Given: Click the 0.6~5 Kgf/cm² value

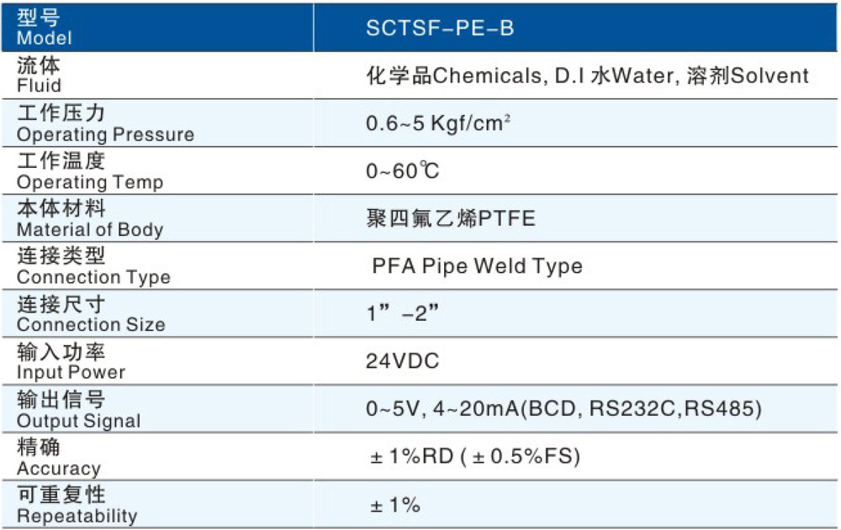Looking at the screenshot, I should point(439,123).
